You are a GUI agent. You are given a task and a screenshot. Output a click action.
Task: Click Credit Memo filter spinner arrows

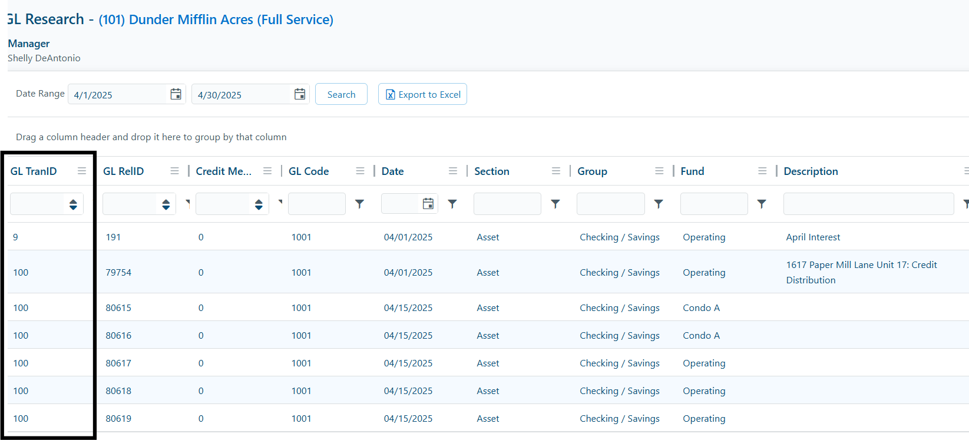tap(259, 204)
